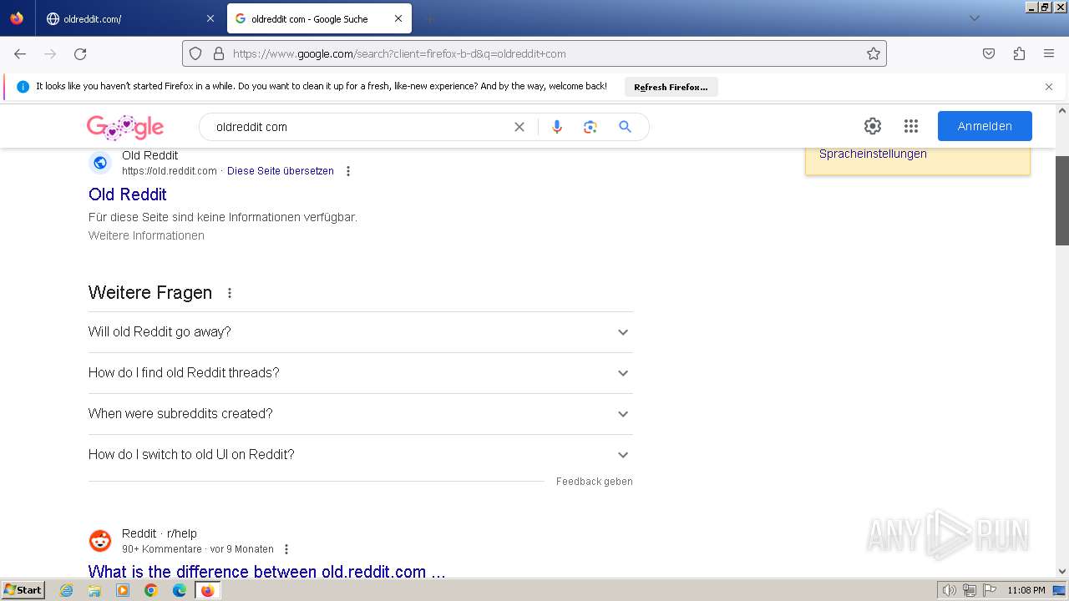The height and width of the screenshot is (601, 1069).
Task: Click Weitere Informationen link
Action: coord(146,235)
